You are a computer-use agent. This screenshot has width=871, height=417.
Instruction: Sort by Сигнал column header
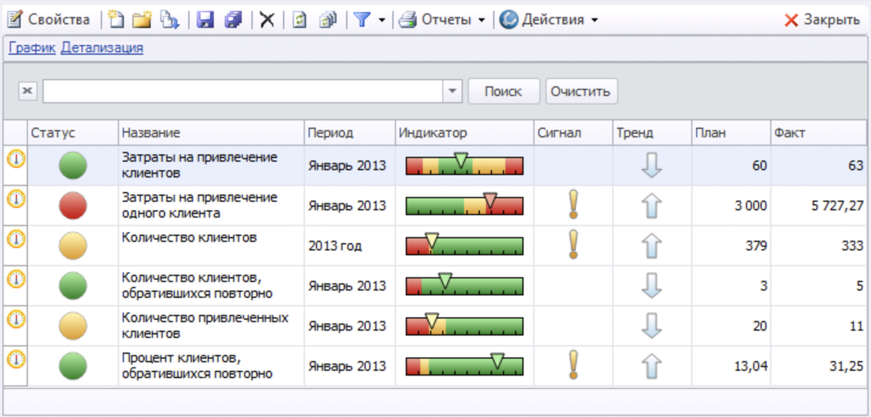pyautogui.click(x=573, y=133)
